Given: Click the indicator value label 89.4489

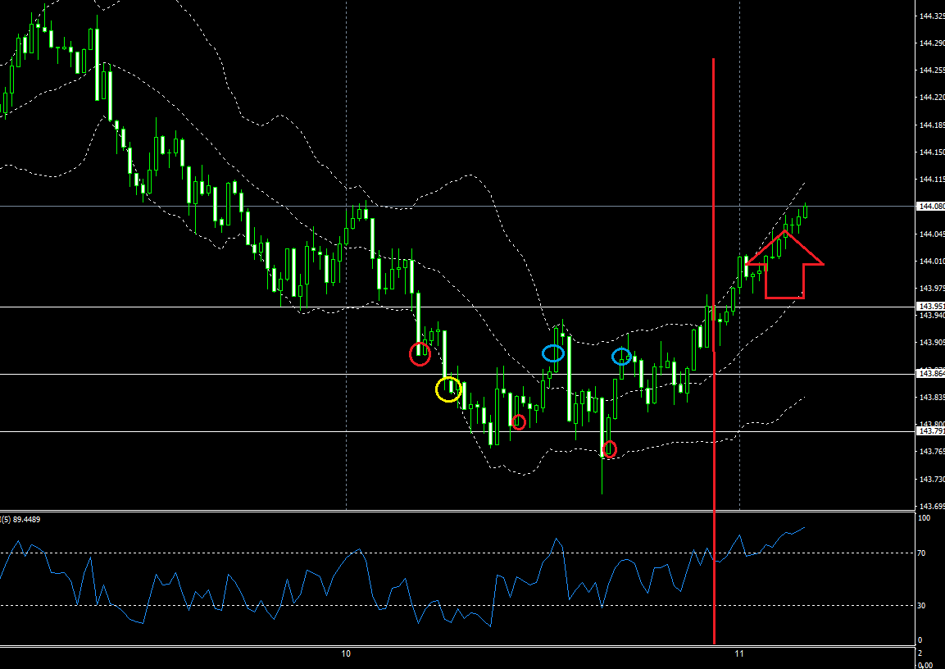Looking at the screenshot, I should [25, 520].
